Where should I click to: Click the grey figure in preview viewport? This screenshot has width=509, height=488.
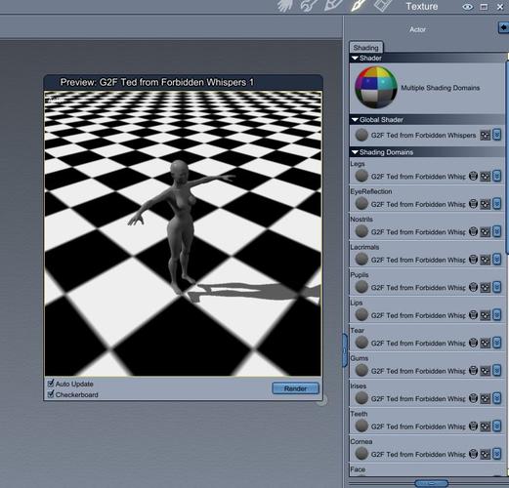180,227
